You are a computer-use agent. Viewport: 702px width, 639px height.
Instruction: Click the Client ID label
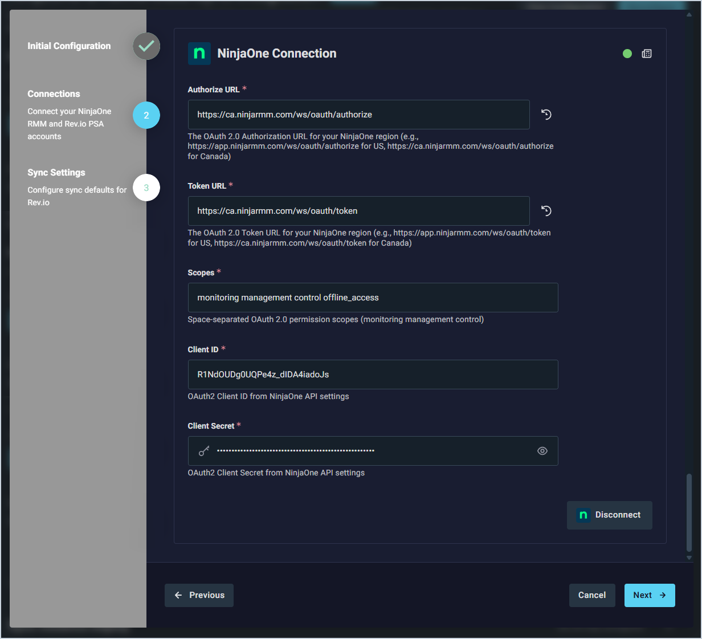click(x=203, y=349)
